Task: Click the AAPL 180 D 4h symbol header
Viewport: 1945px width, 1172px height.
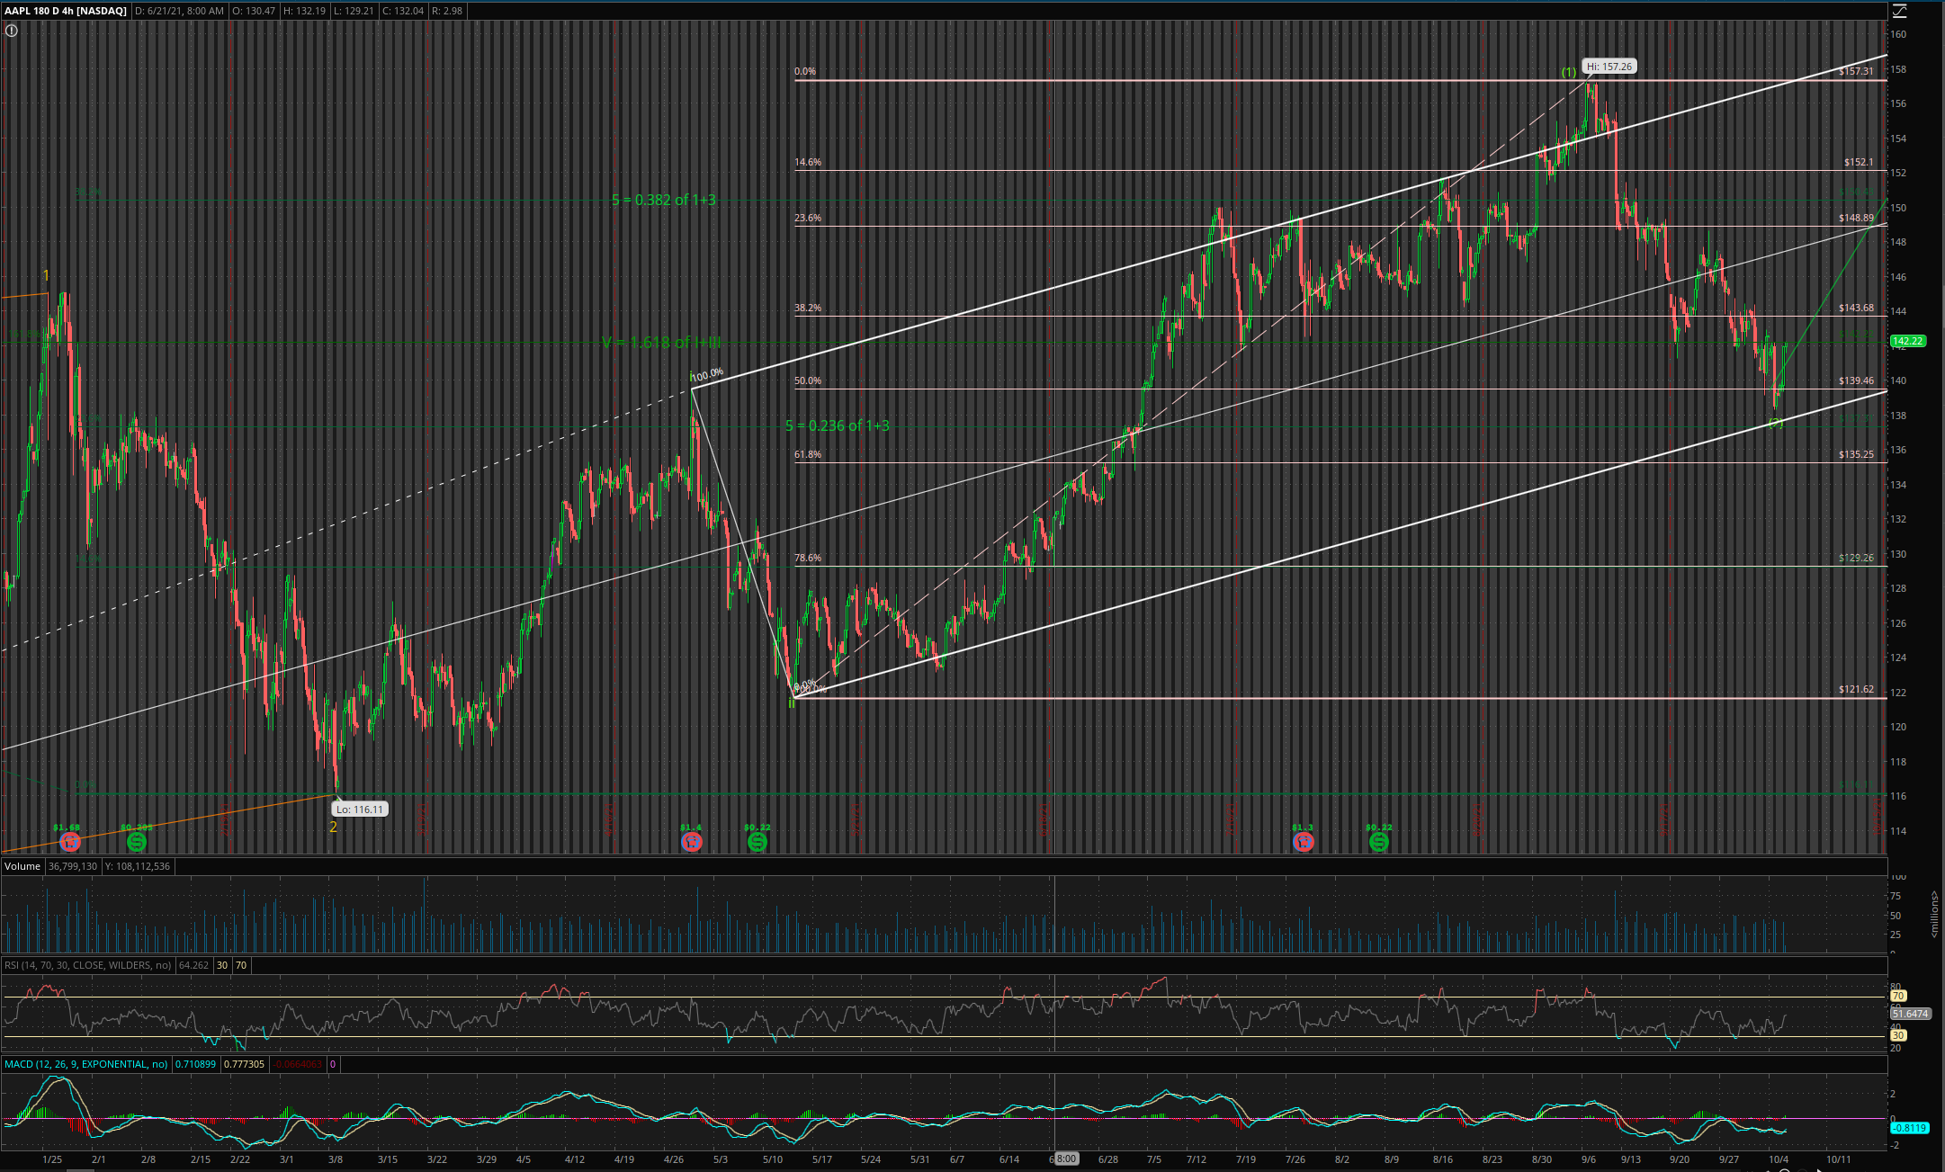Action: 65,11
